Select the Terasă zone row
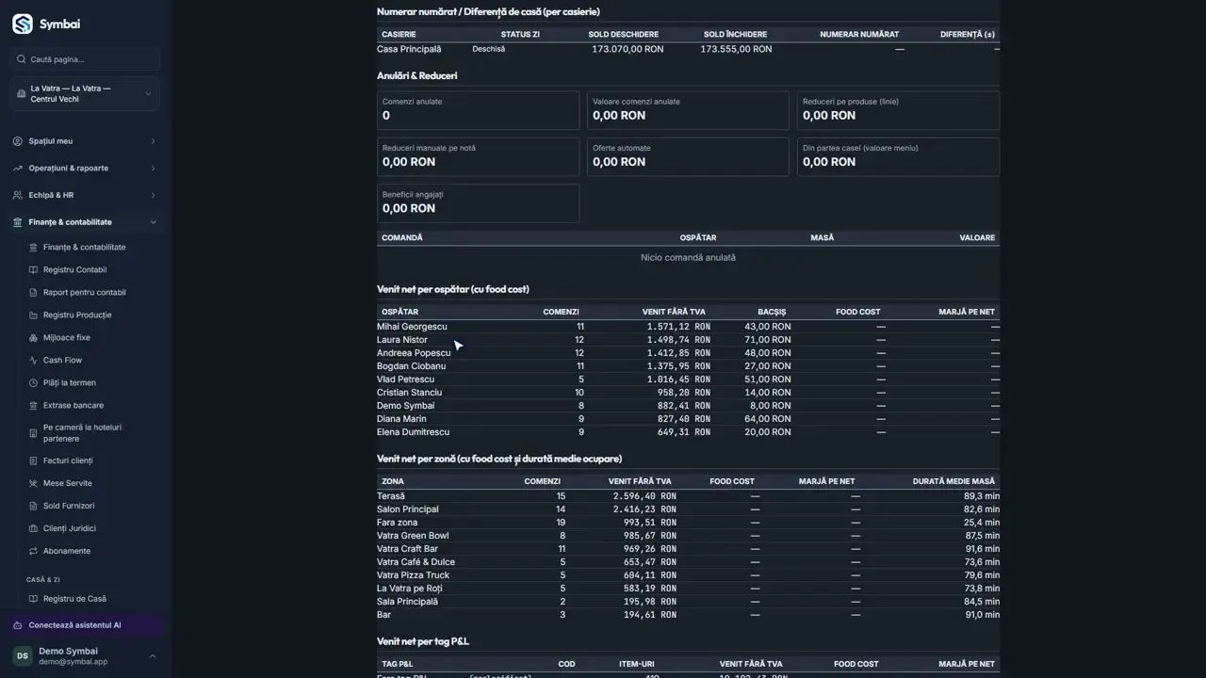The width and height of the screenshot is (1206, 678). point(688,496)
